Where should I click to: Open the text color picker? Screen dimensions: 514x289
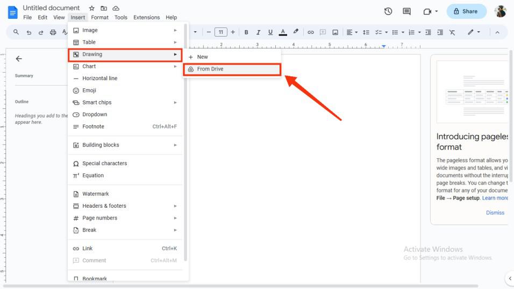click(x=283, y=32)
